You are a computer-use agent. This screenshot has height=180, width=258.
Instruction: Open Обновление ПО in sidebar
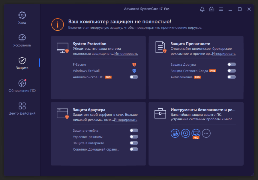[22, 86]
